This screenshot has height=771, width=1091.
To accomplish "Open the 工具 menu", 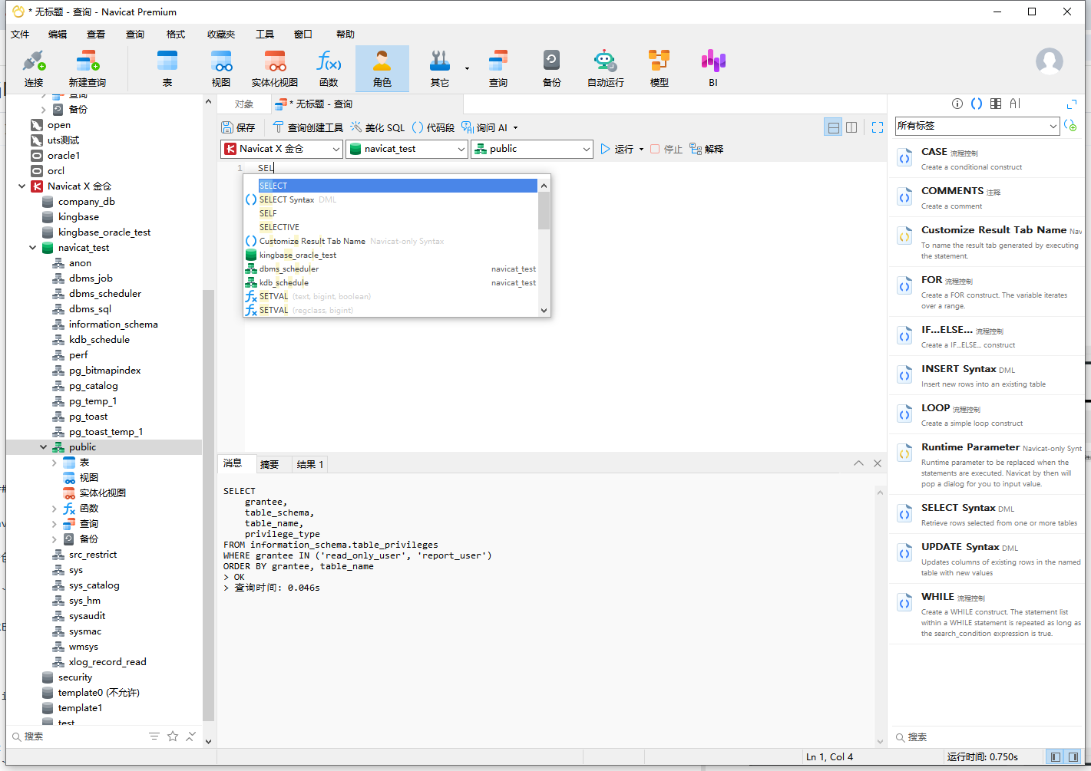I will [265, 35].
